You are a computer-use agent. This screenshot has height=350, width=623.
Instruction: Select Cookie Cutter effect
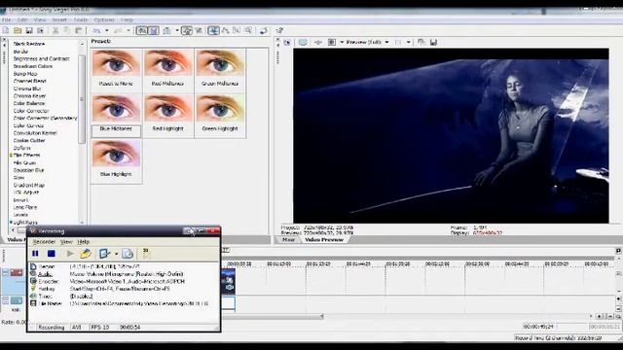click(29, 140)
